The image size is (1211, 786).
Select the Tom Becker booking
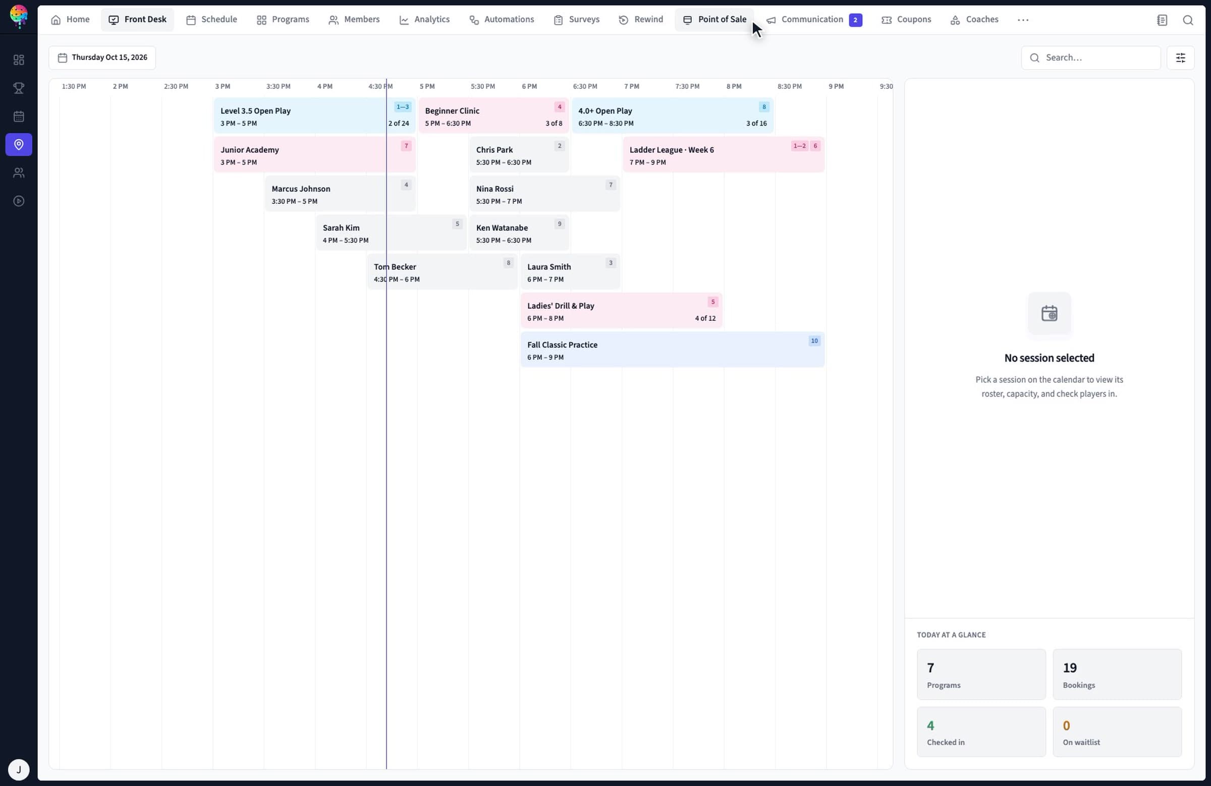tap(442, 271)
